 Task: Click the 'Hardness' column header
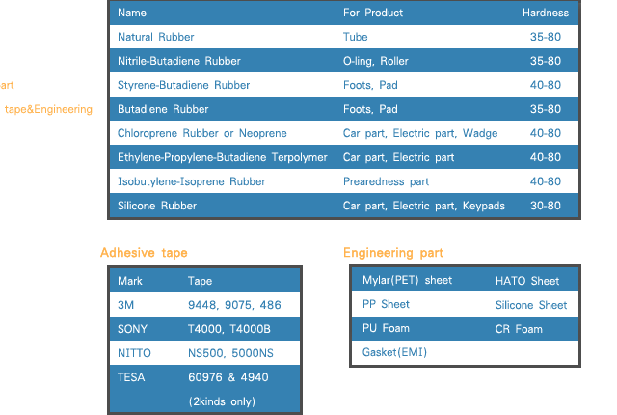point(546,13)
